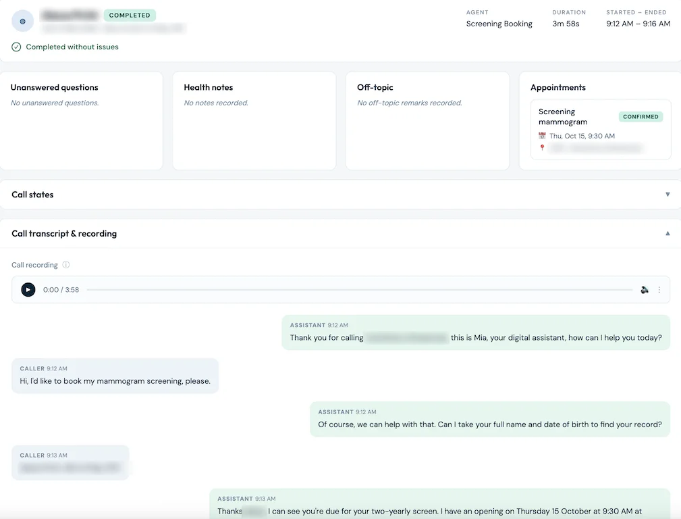Click the info icon beside Call recording

point(66,265)
